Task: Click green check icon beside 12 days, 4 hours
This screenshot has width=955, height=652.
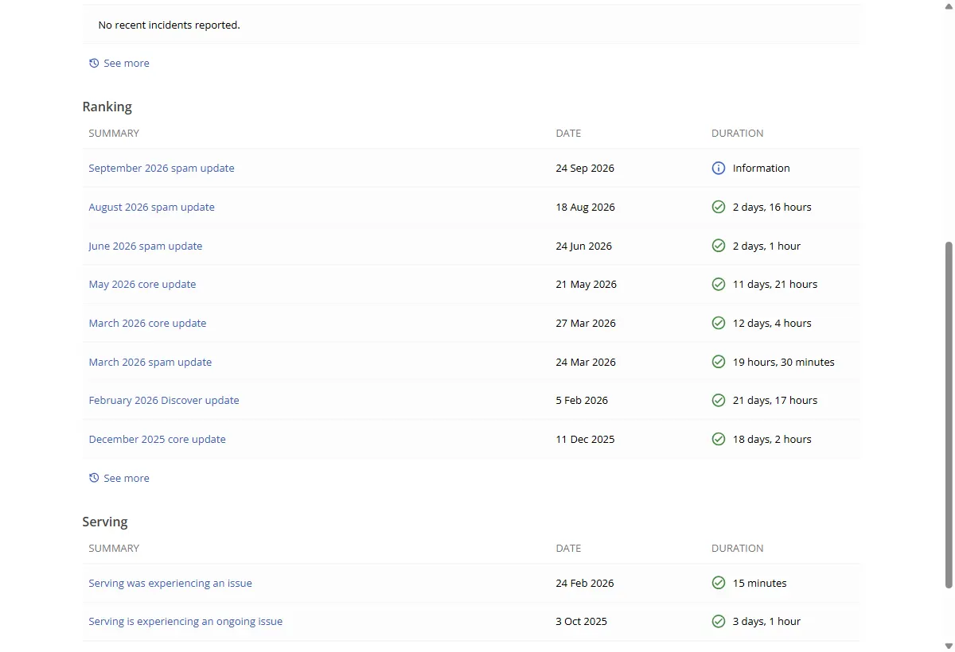Action: 719,323
